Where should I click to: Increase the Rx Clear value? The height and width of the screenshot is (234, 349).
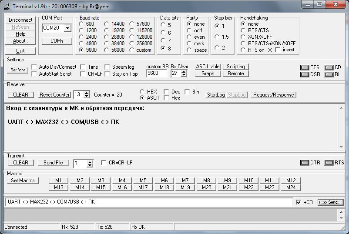pos(184,72)
